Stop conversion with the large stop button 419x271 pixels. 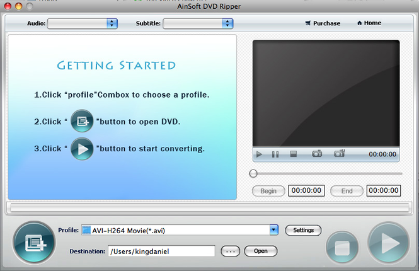click(342, 248)
